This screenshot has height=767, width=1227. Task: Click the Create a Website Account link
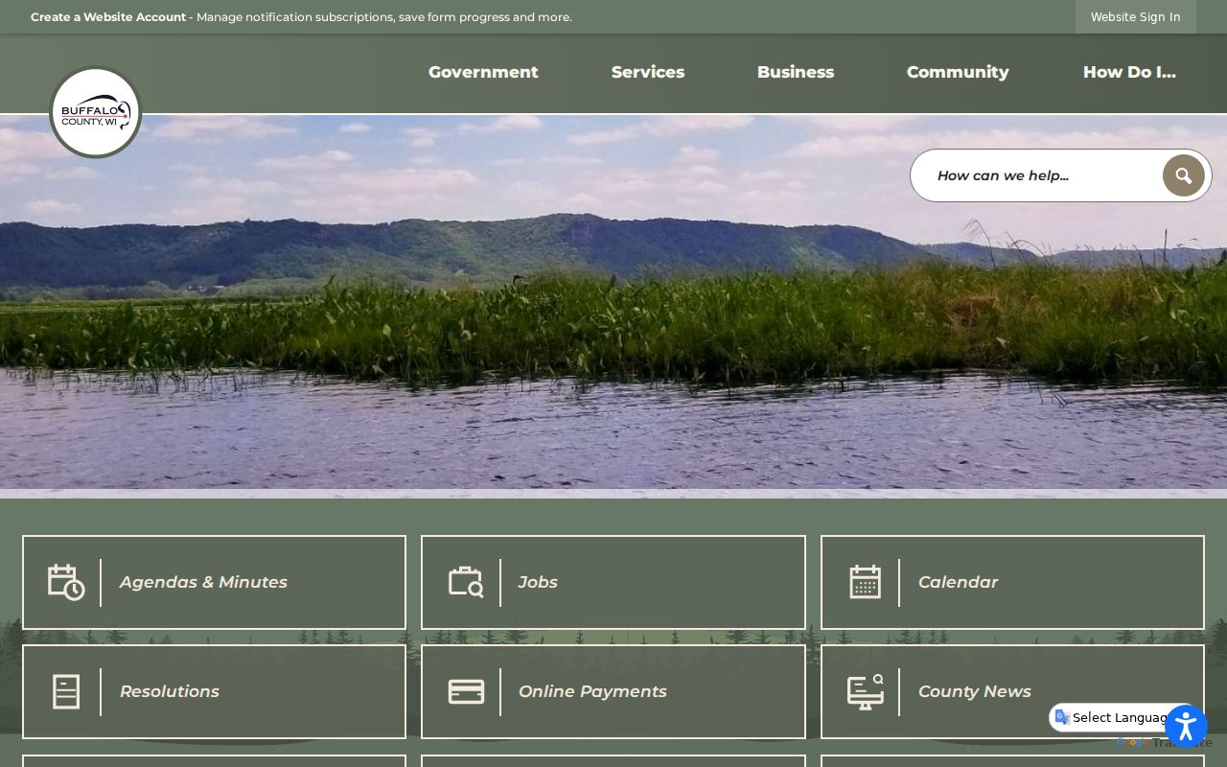point(108,17)
